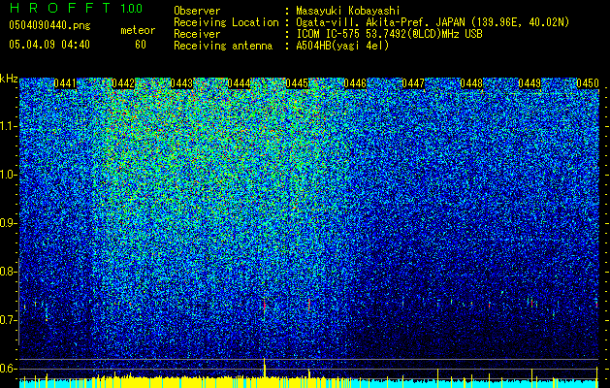
Task: Click the Observer name Masayuki Kobayashi
Action: click(x=348, y=11)
